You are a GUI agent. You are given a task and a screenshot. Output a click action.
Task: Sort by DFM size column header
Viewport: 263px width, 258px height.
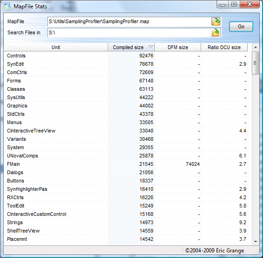(x=178, y=47)
